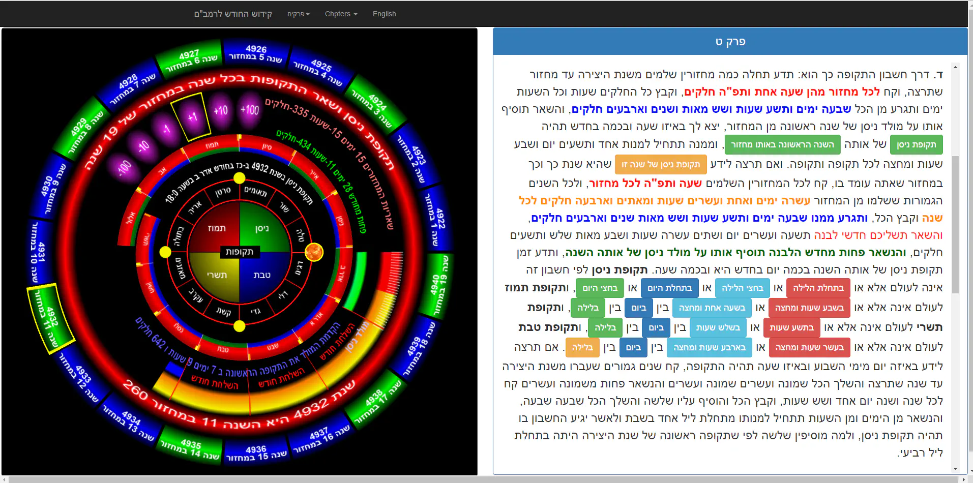This screenshot has height=483, width=973.
Task: Expand the Chpters dropdown
Action: (x=341, y=14)
